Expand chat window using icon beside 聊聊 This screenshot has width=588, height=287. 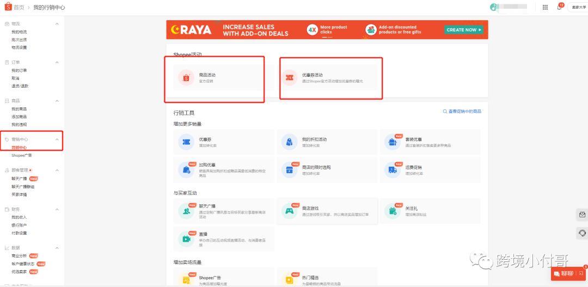[x=581, y=273]
